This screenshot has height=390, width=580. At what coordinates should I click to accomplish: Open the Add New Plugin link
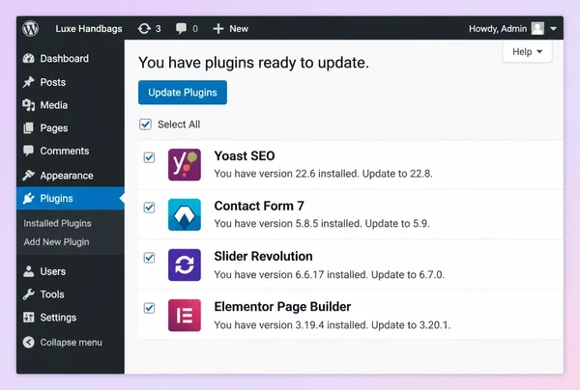point(57,242)
